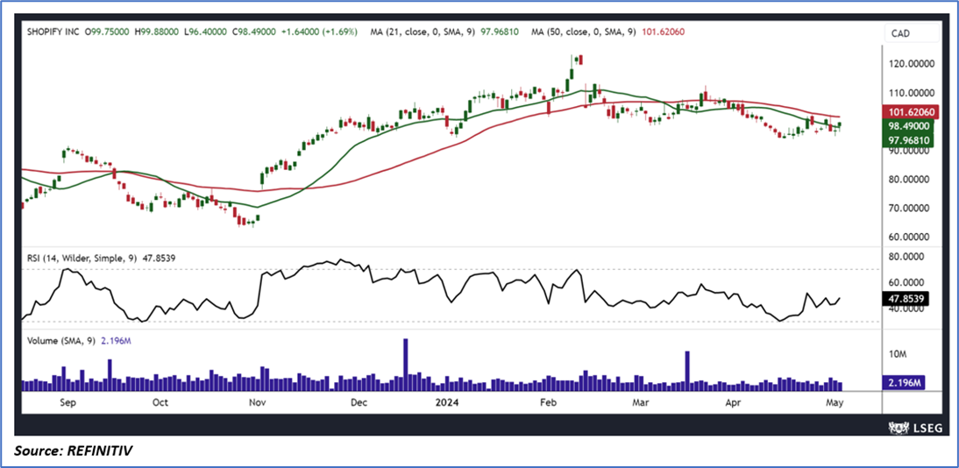Click the Mar date axis label
This screenshot has width=959, height=468.
coord(640,402)
